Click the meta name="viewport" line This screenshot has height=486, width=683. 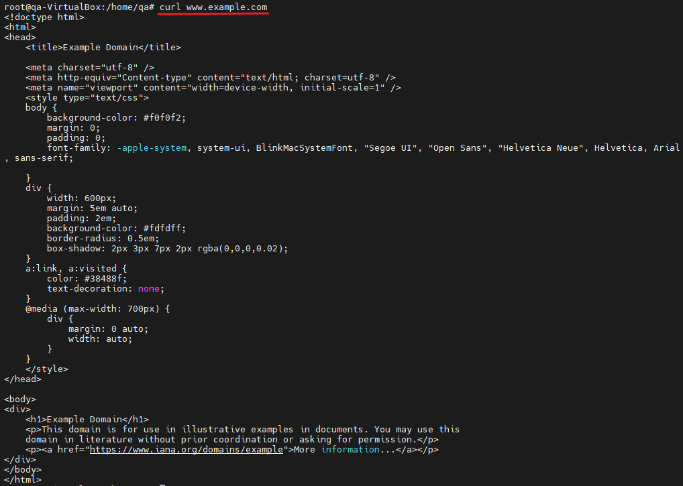[213, 87]
